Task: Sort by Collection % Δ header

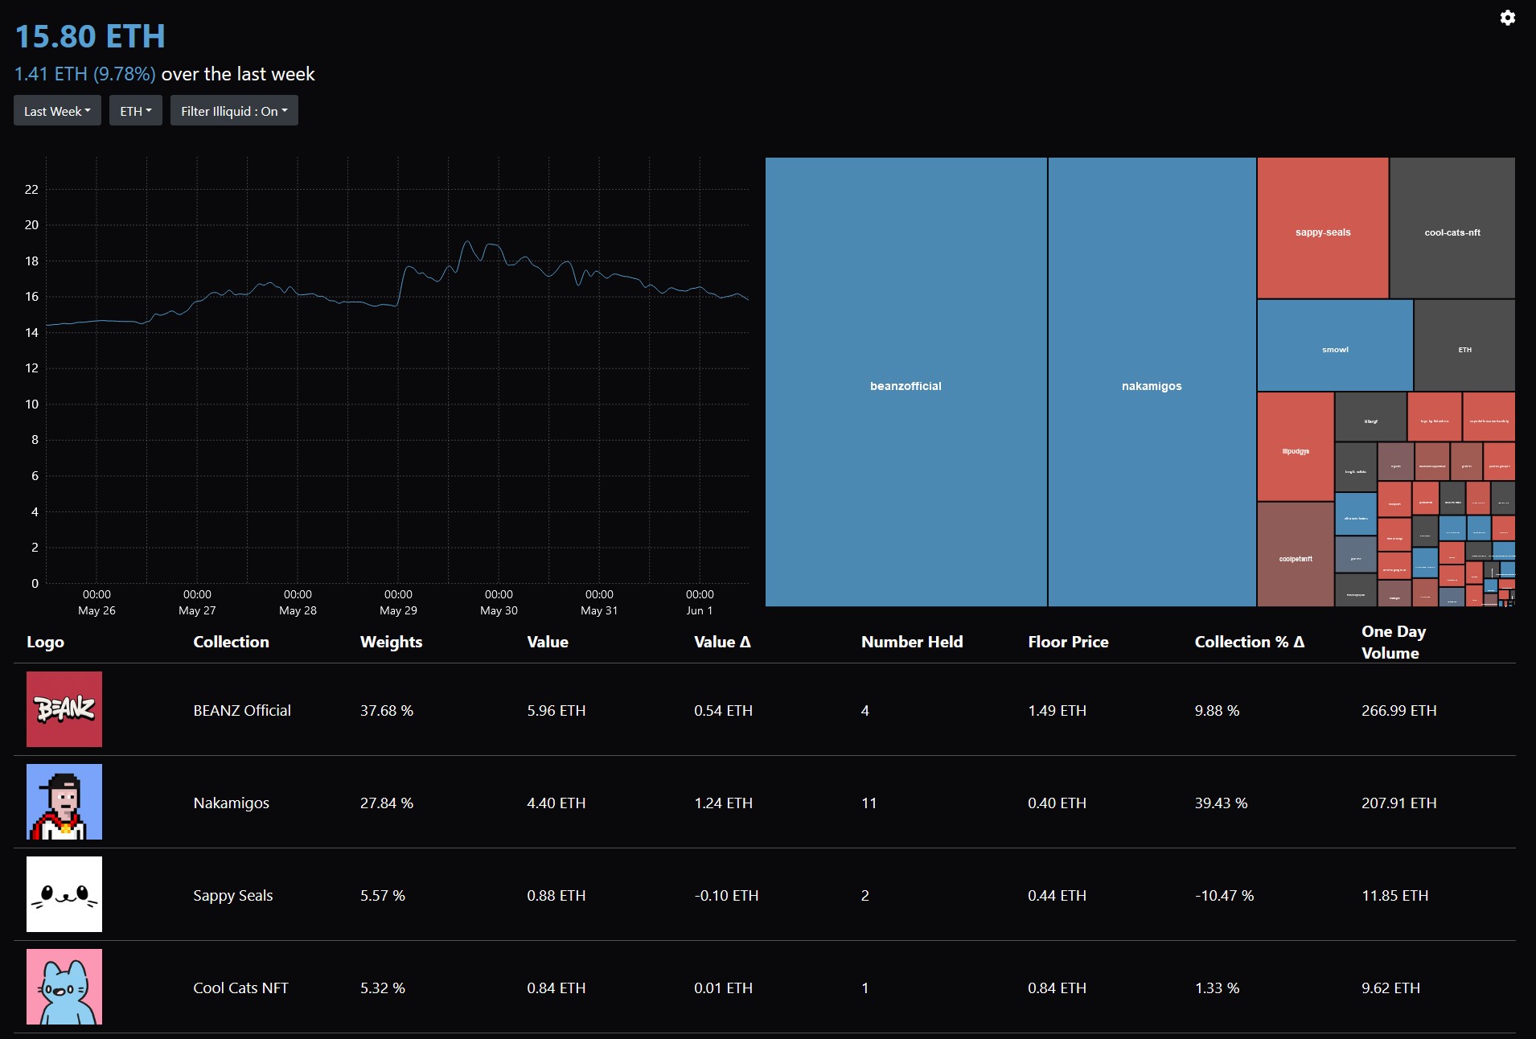Action: (1249, 642)
